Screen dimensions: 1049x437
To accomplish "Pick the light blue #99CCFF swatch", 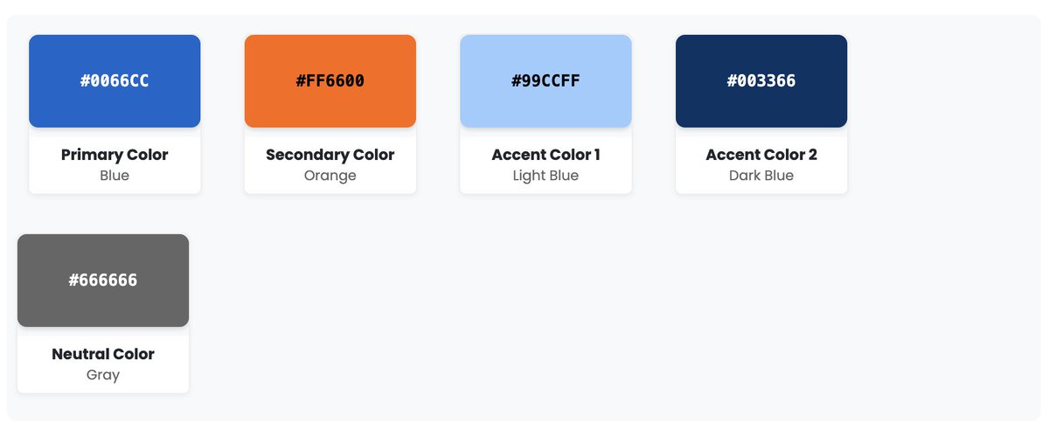I will tap(545, 81).
